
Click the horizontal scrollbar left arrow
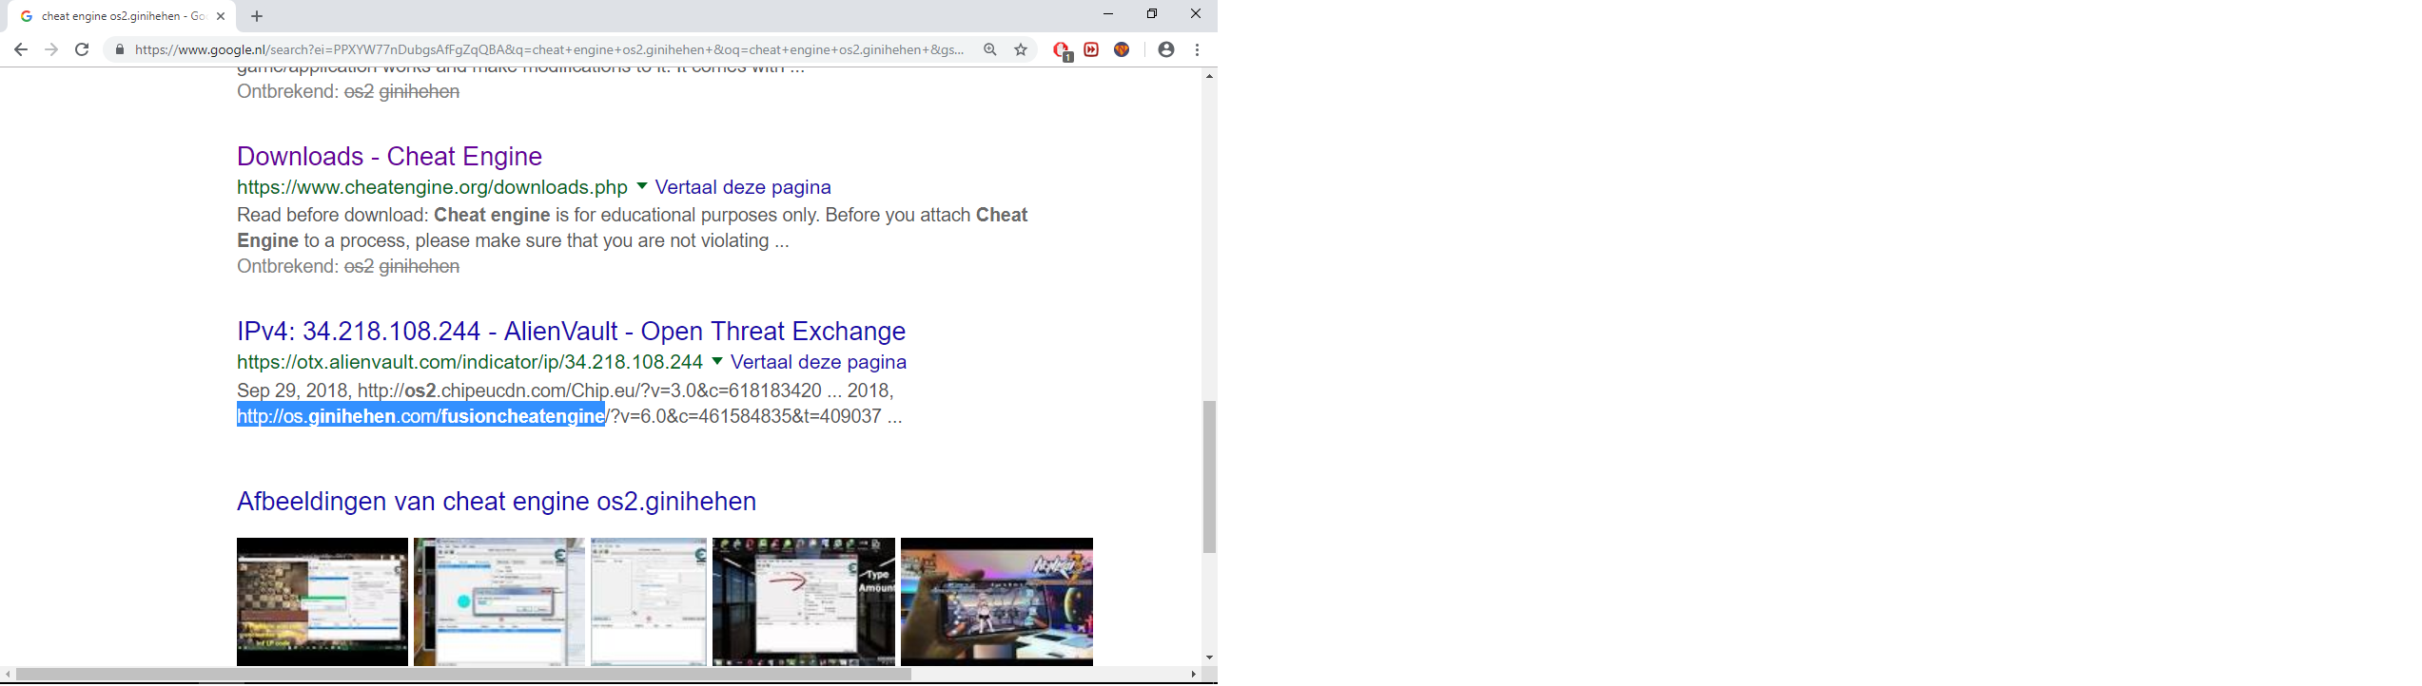[x=8, y=675]
